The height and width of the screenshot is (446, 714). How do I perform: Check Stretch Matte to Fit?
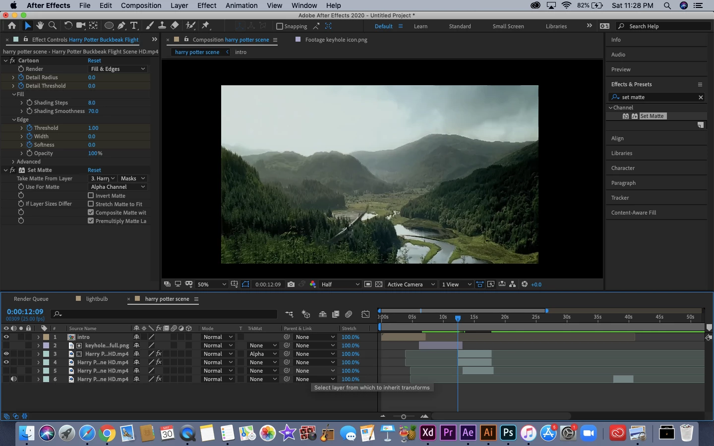click(91, 204)
